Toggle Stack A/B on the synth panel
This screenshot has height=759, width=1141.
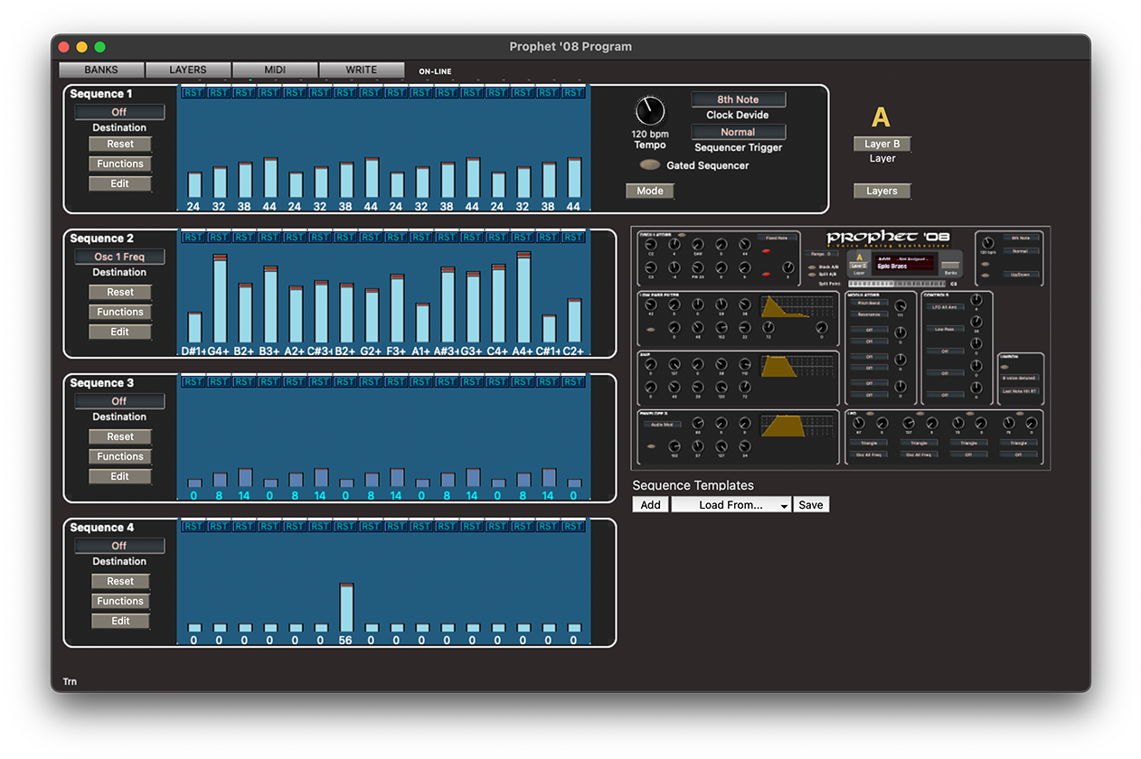point(812,267)
